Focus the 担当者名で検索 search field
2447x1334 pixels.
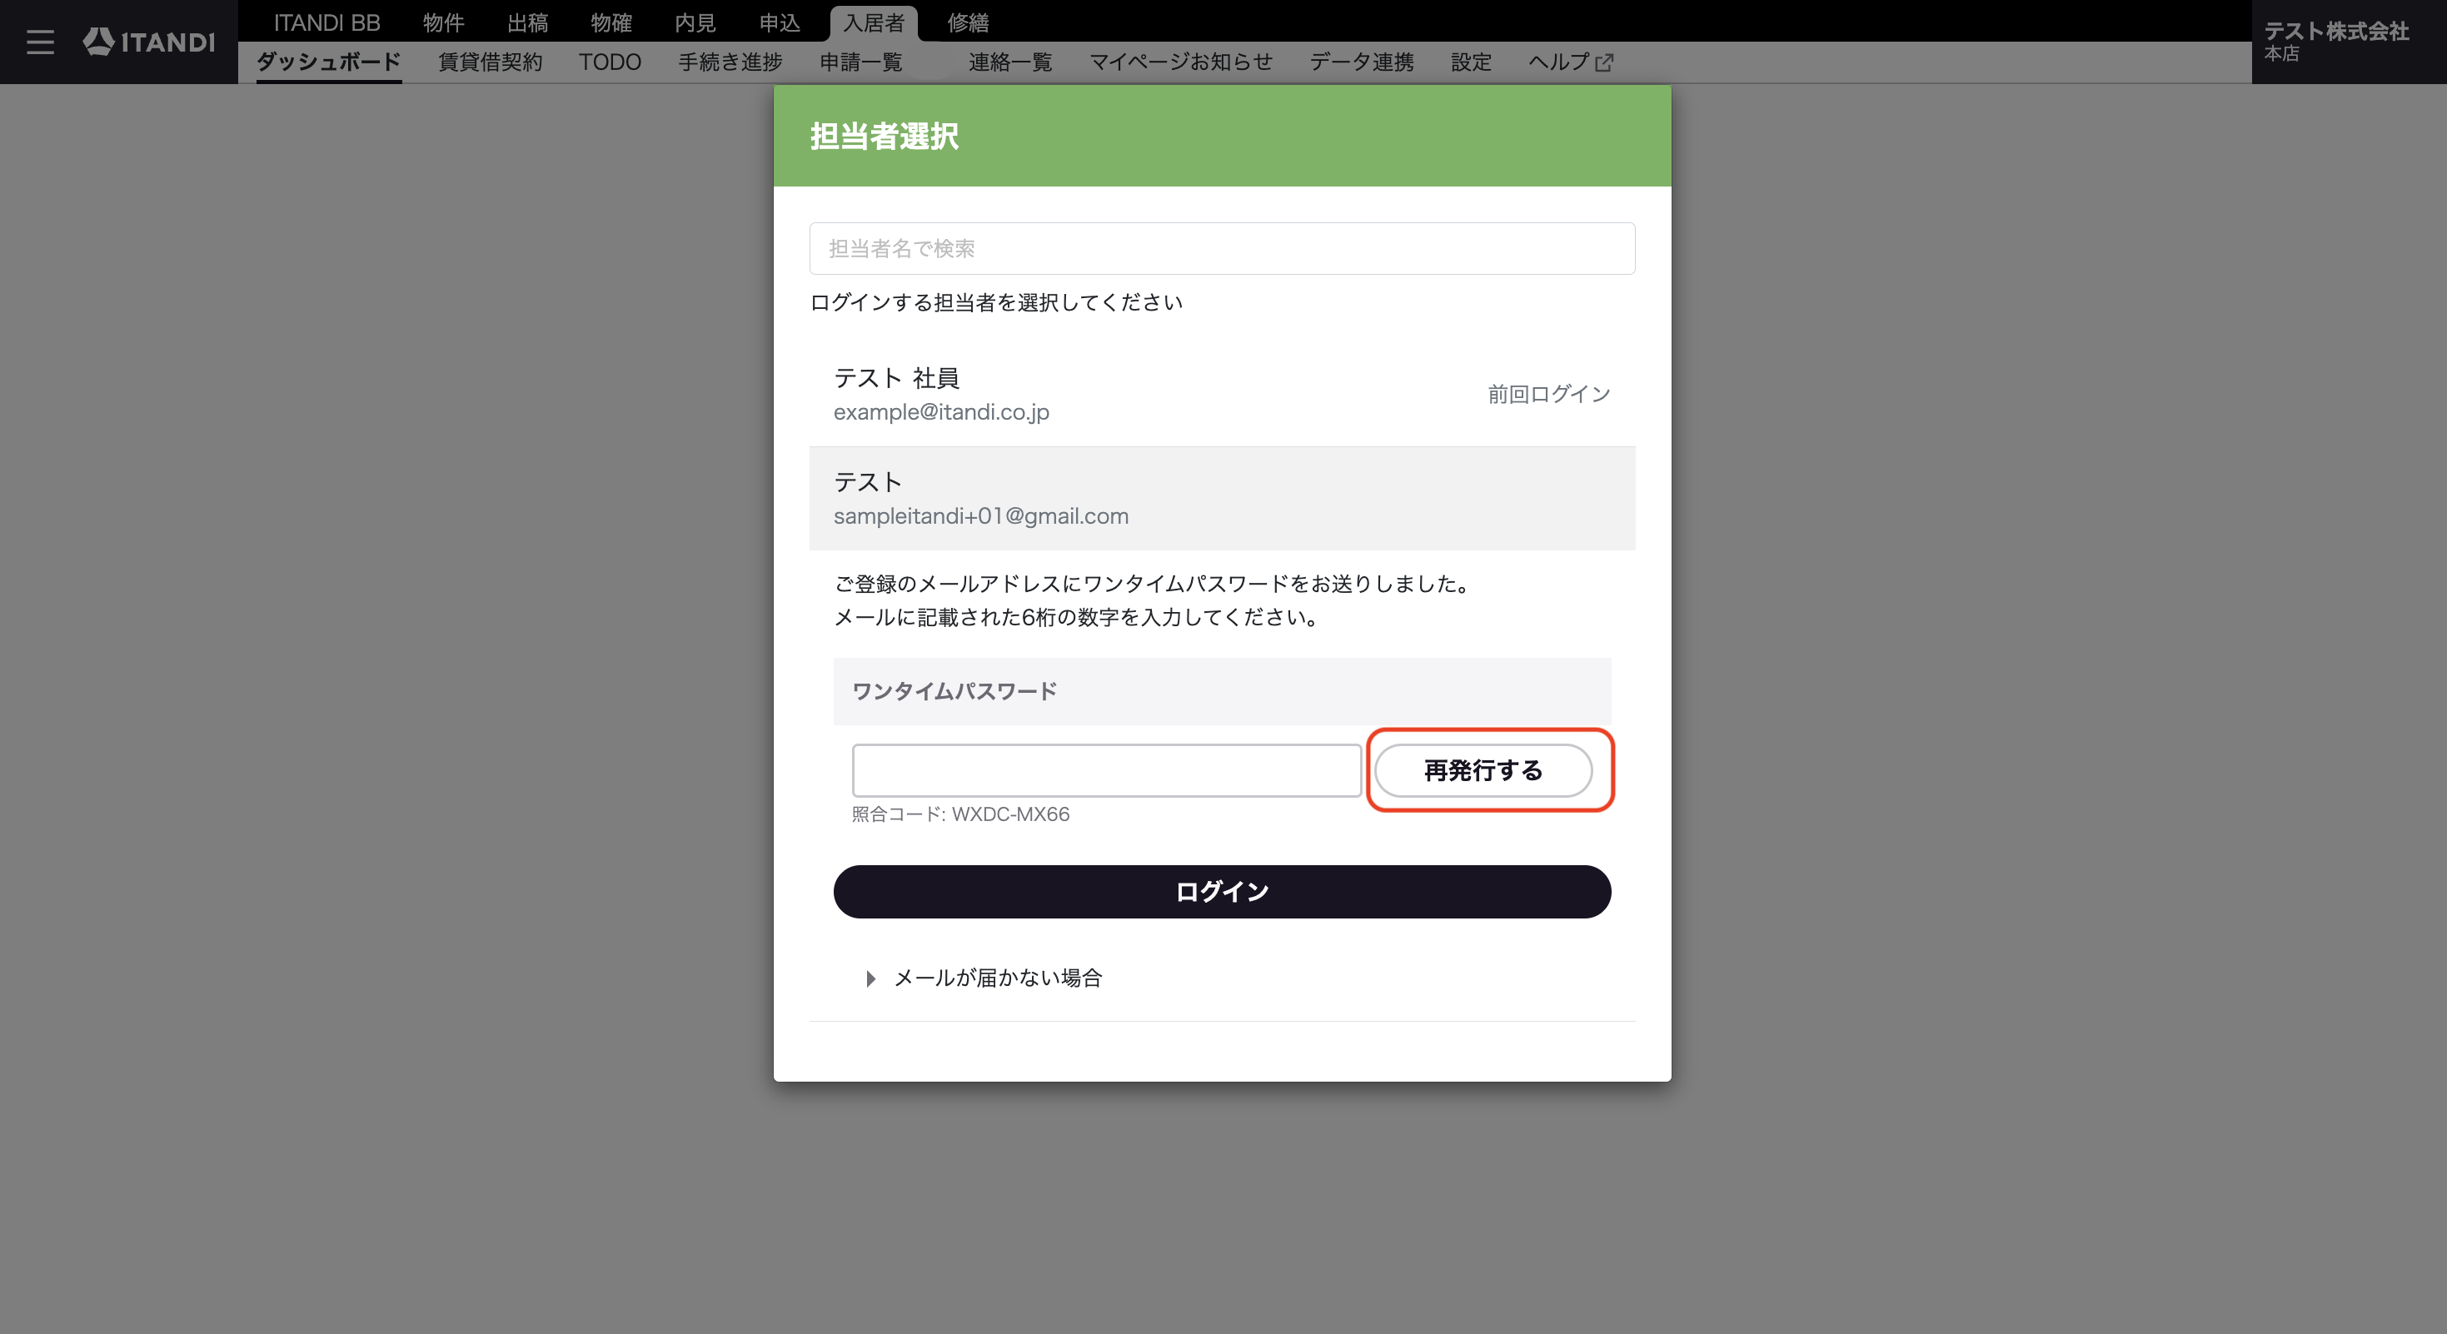pyautogui.click(x=1222, y=249)
